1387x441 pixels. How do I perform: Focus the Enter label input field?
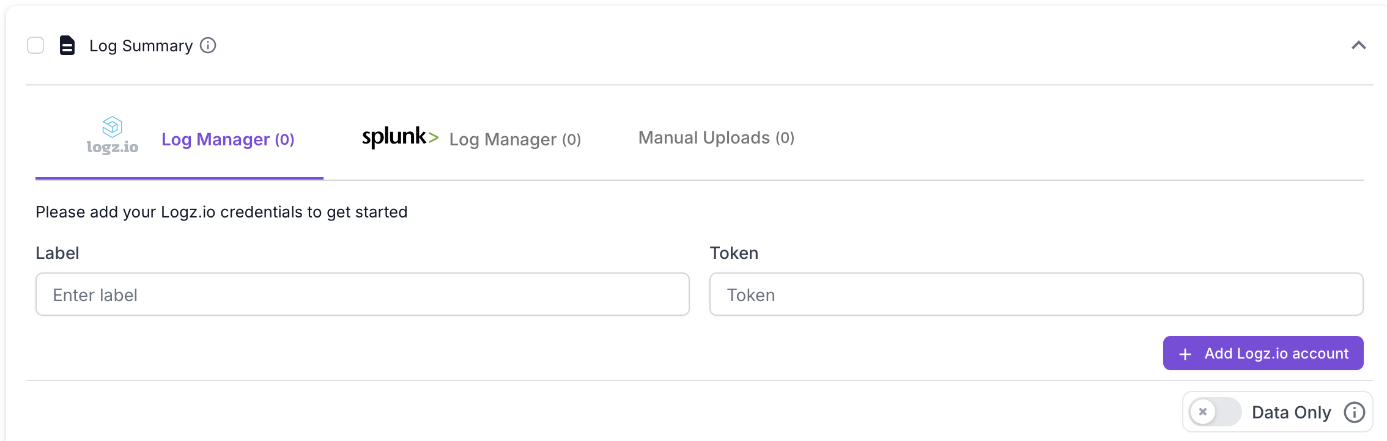(x=363, y=294)
